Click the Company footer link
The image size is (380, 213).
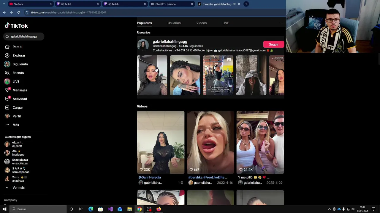click(10, 200)
